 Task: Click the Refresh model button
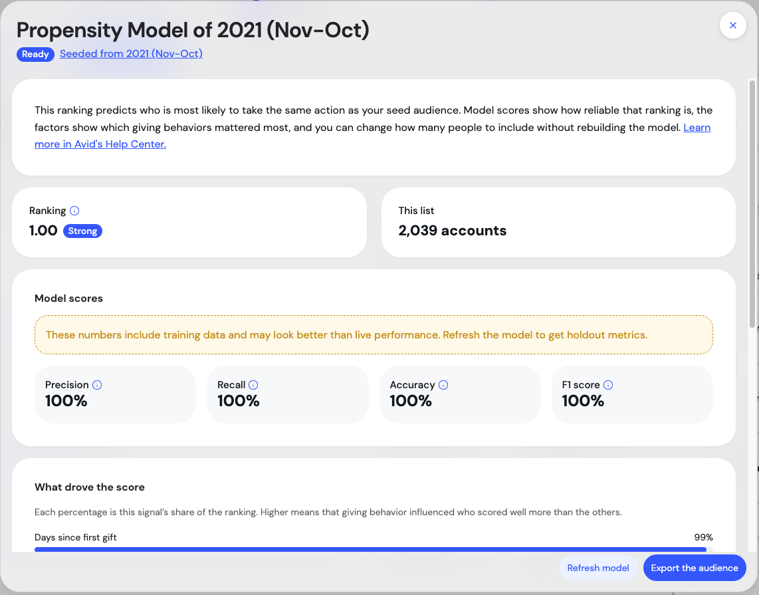point(597,568)
